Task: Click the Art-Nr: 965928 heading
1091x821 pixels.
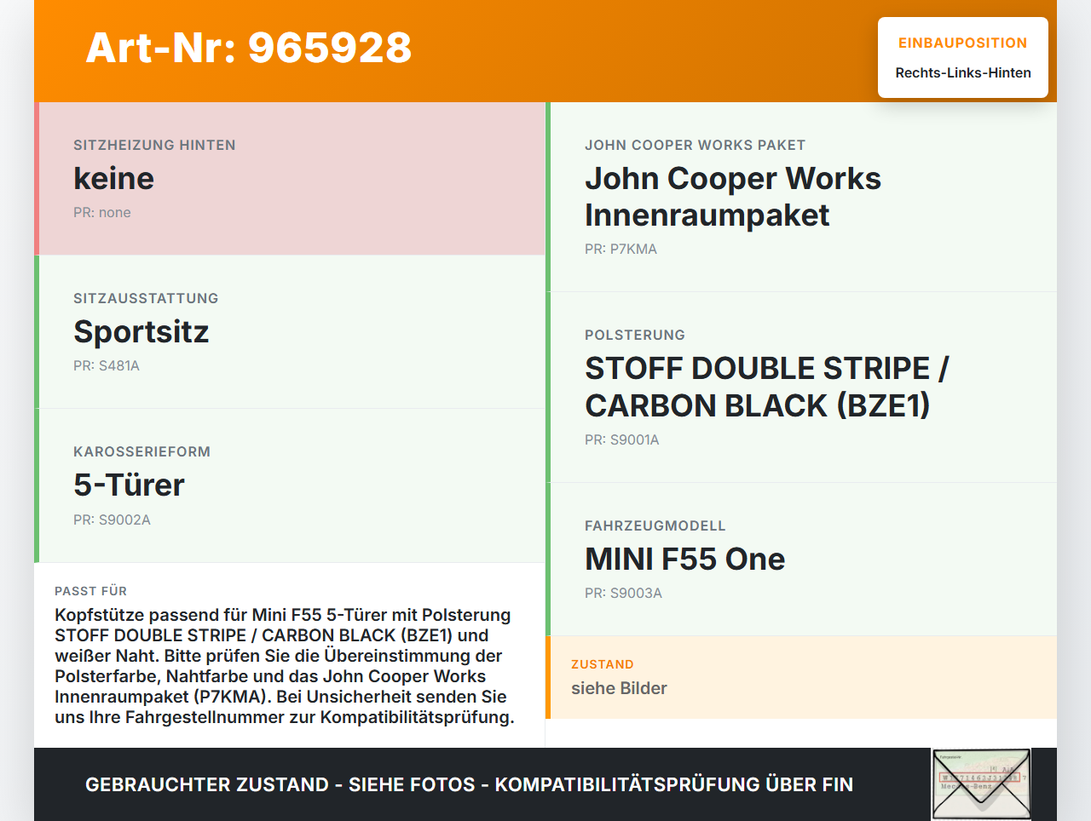Action: pyautogui.click(x=249, y=48)
